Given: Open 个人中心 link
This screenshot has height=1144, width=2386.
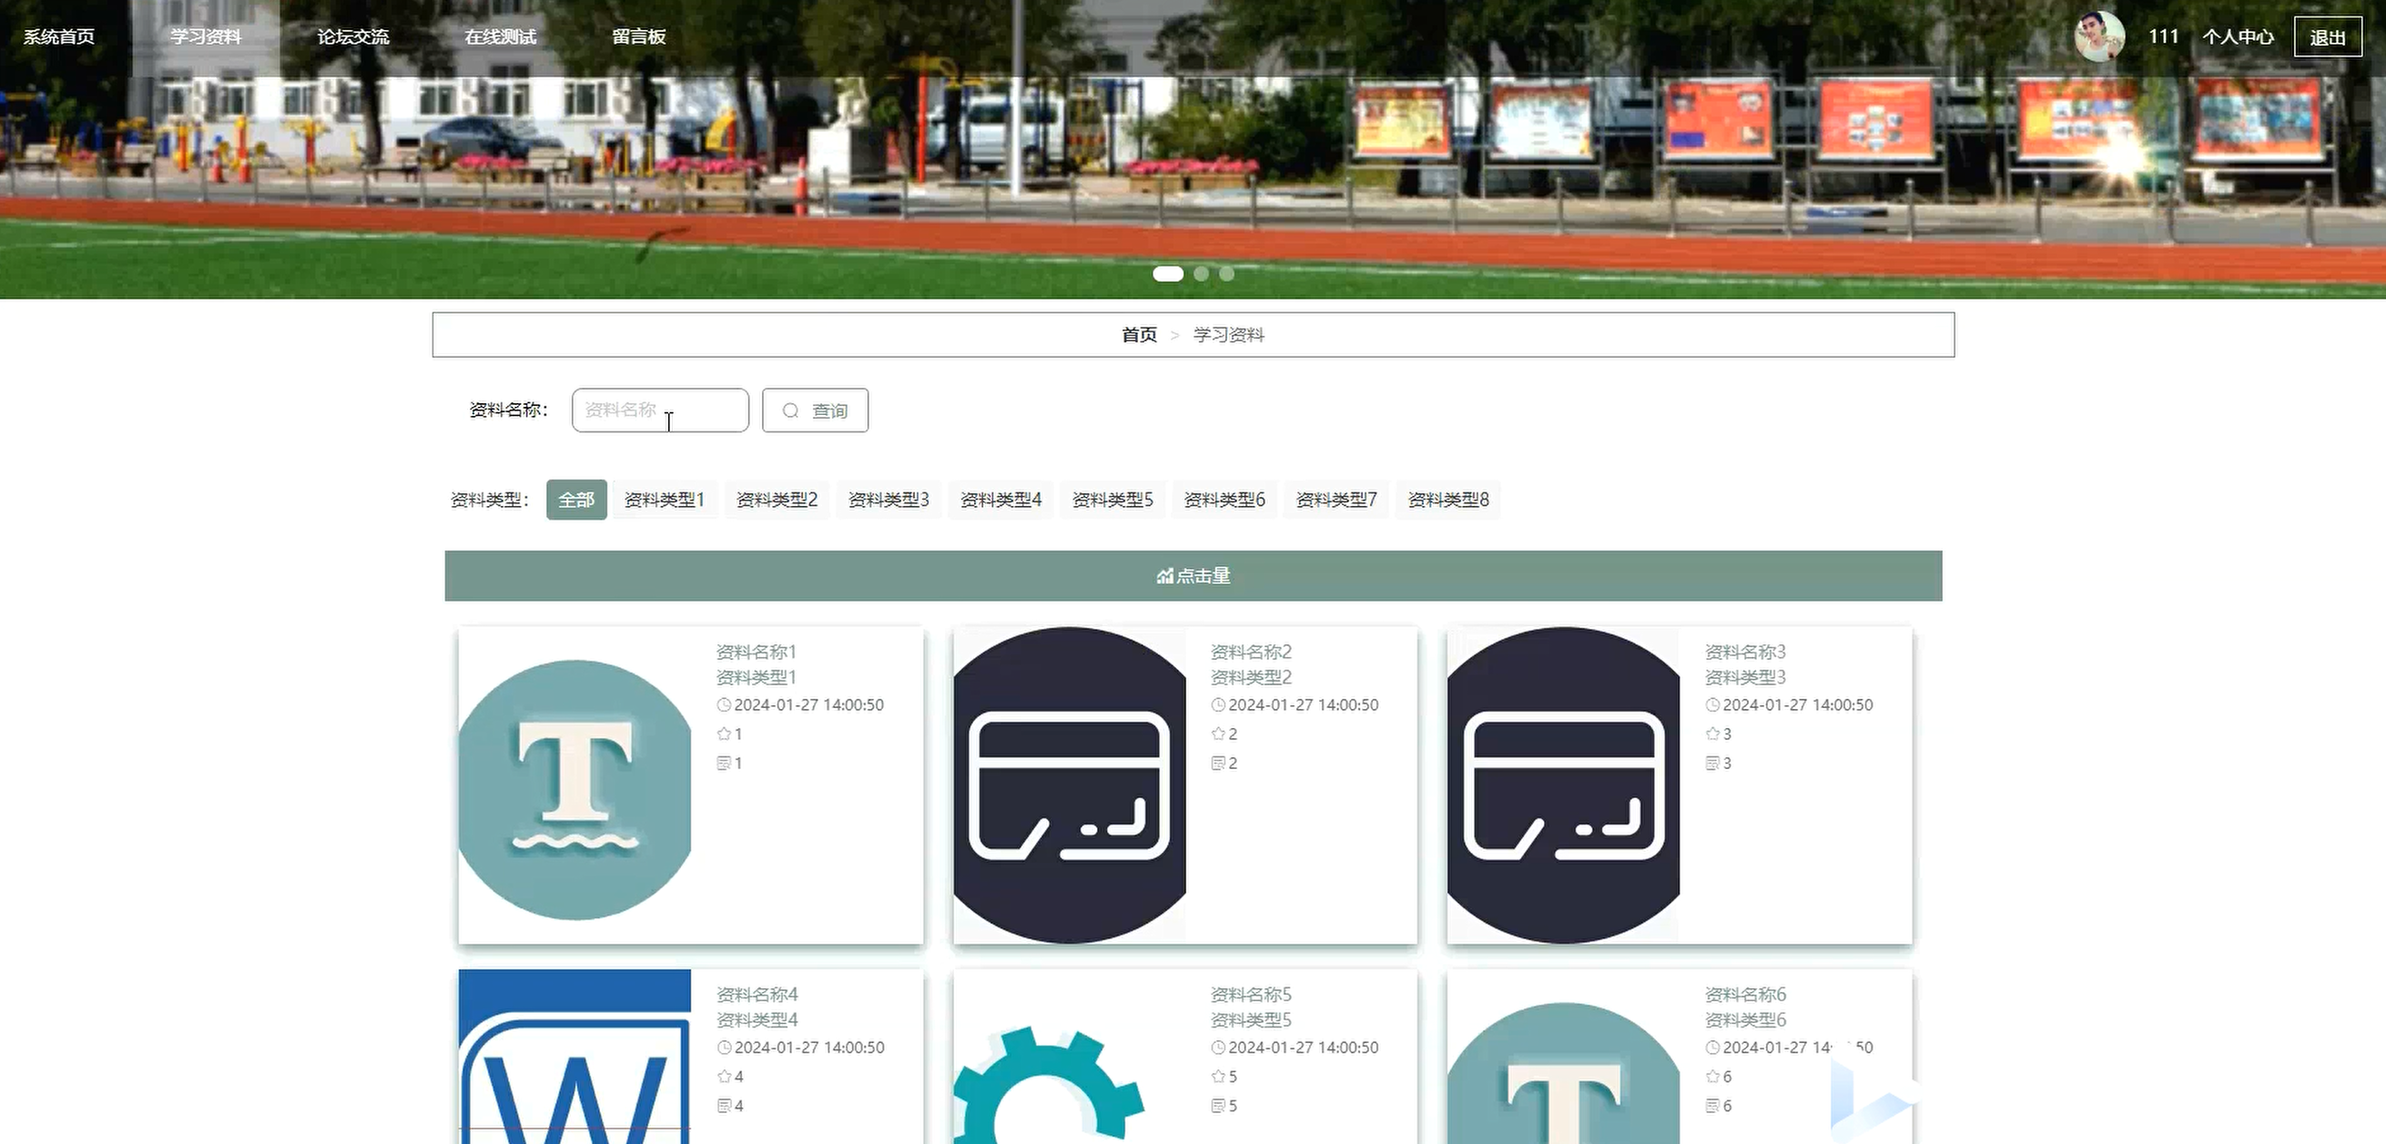Looking at the screenshot, I should [x=2238, y=37].
